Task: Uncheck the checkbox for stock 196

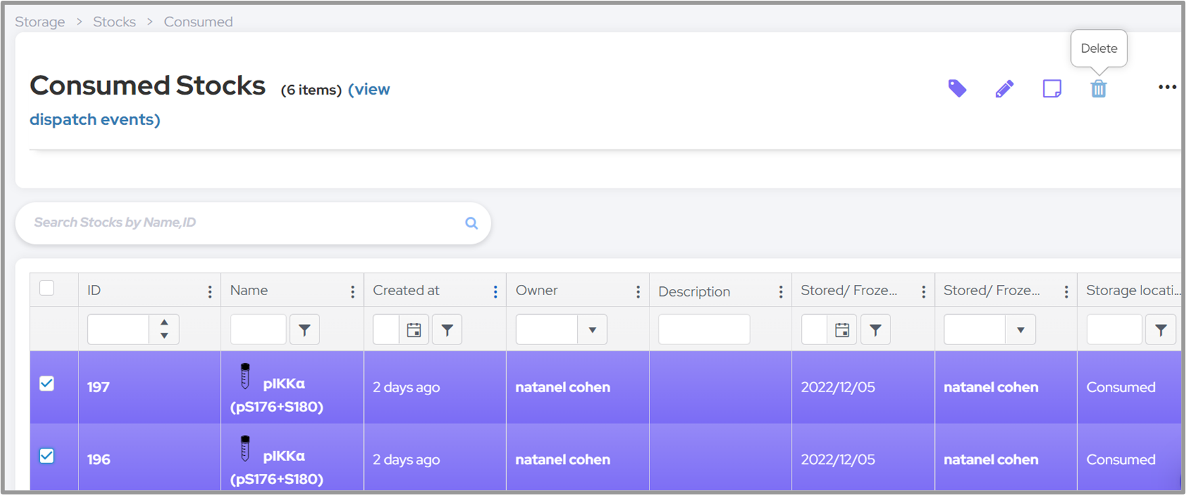Action: point(47,456)
